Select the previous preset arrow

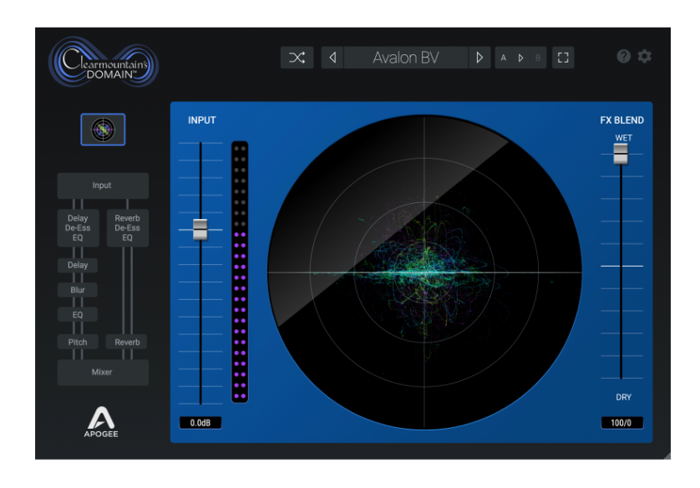click(x=332, y=58)
